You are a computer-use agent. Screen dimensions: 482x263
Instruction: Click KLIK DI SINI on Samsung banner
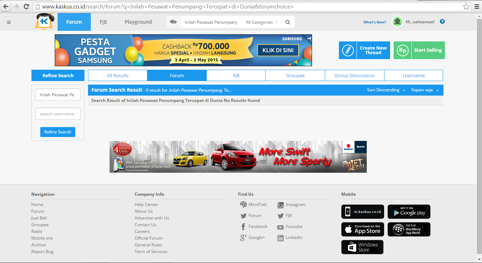pyautogui.click(x=278, y=50)
